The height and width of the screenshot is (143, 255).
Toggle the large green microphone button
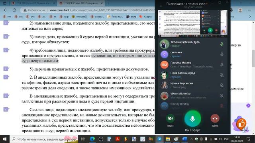(x=192, y=119)
